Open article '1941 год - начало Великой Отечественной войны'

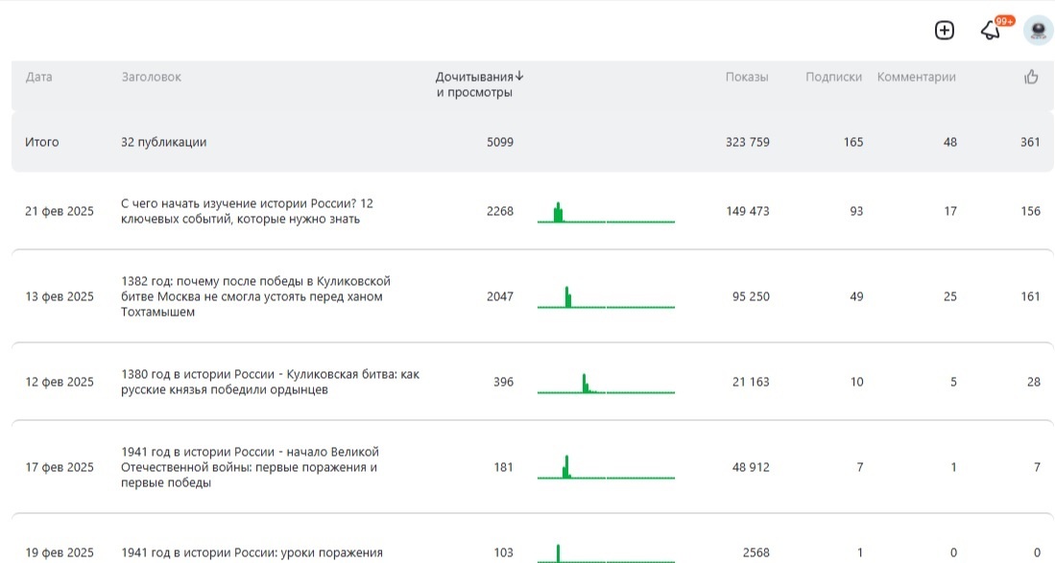point(251,467)
